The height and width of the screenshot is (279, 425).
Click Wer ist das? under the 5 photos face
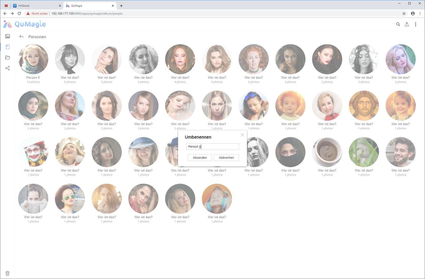coord(107,77)
